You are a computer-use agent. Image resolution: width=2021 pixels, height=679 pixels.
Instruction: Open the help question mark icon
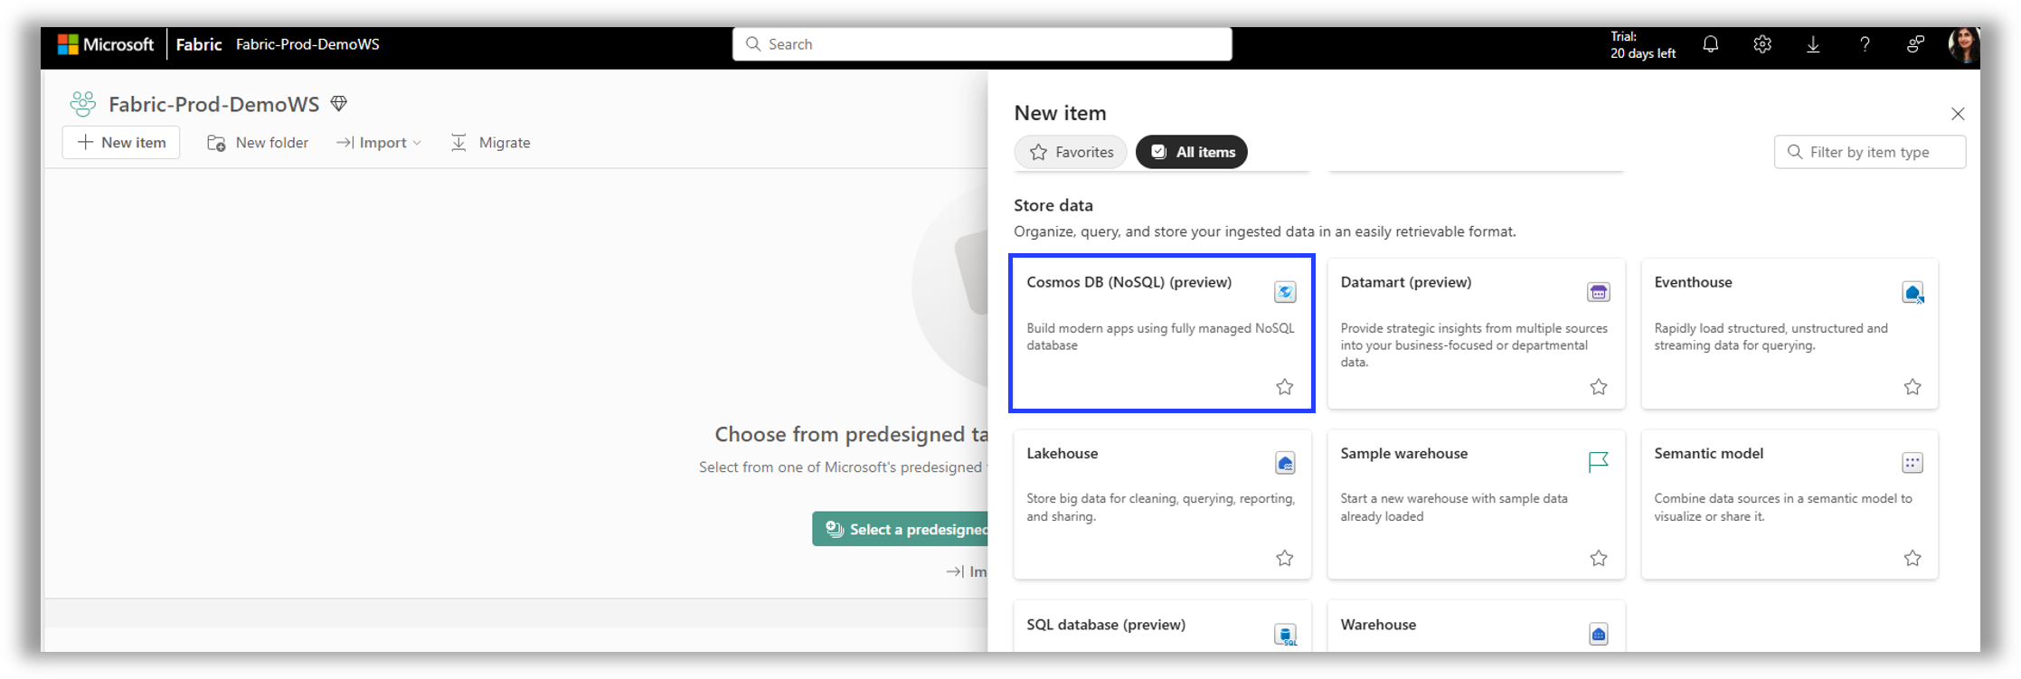1865,44
